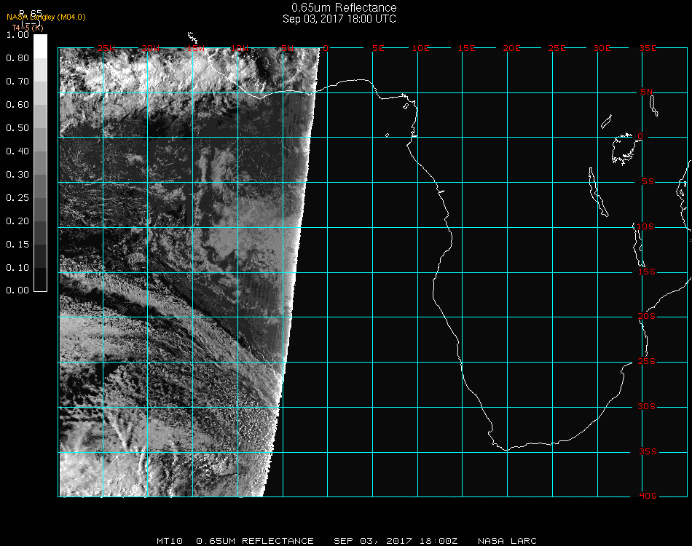Click the 5N latitude label
Viewport: 692px width, 546px height.
coord(646,92)
